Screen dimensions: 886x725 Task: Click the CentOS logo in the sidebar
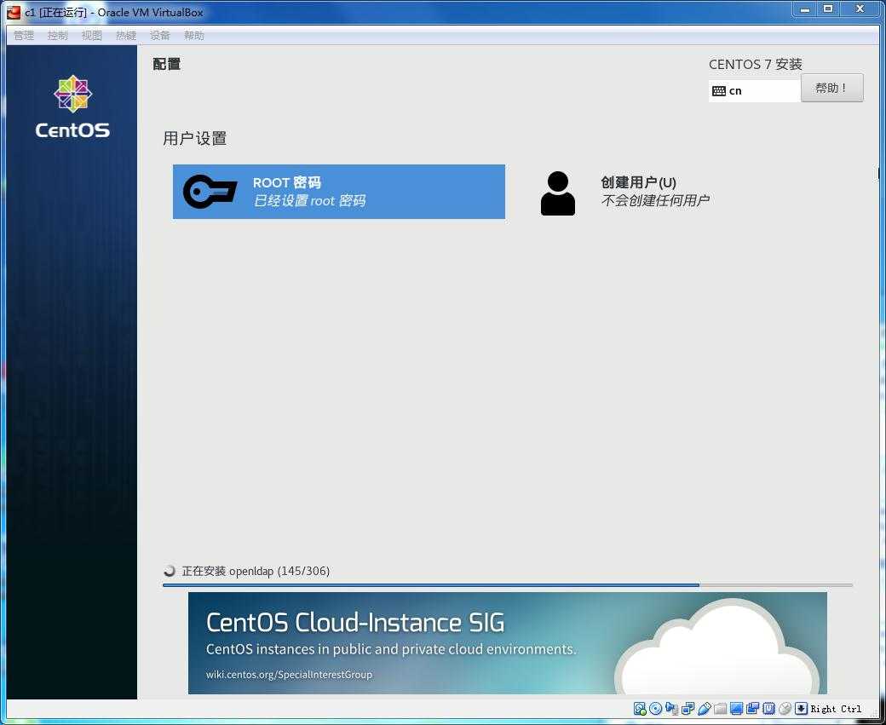(x=72, y=107)
